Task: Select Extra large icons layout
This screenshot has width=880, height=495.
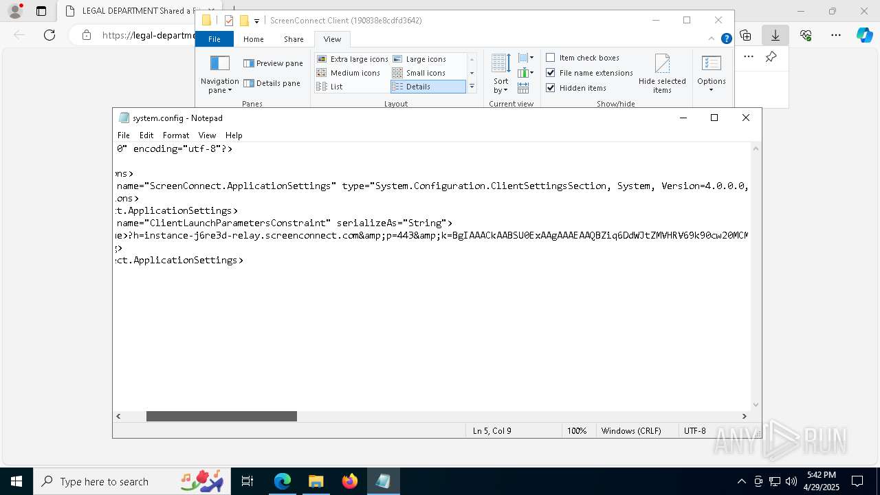Action: (352, 59)
